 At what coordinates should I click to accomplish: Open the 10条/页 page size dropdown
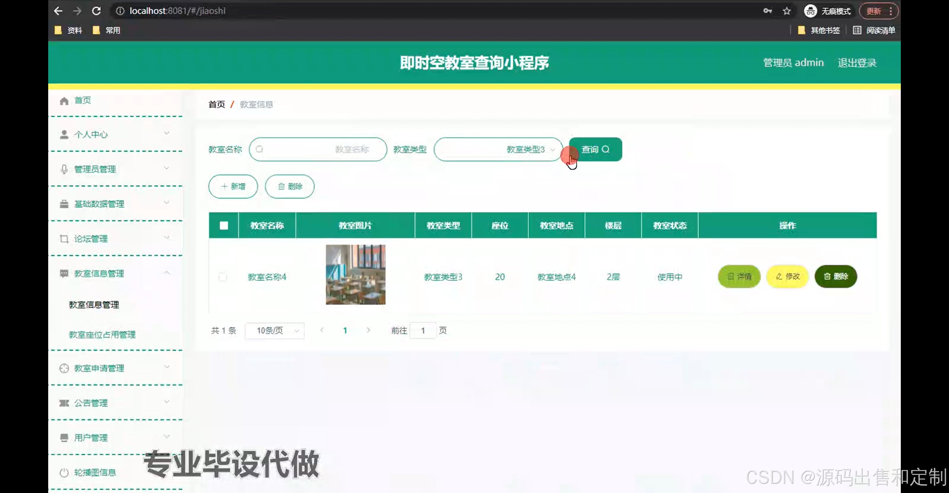tap(275, 331)
